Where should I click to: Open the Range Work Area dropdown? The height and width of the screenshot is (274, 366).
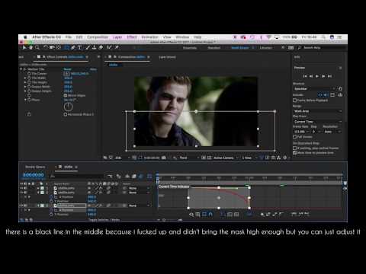coord(317,111)
